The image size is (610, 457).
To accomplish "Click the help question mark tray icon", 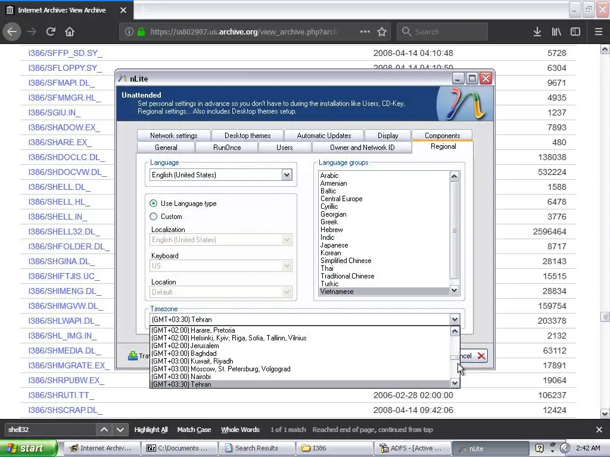I will [x=539, y=448].
